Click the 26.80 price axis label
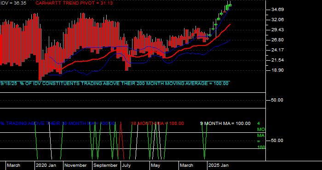The image size is (322, 170). [277, 40]
